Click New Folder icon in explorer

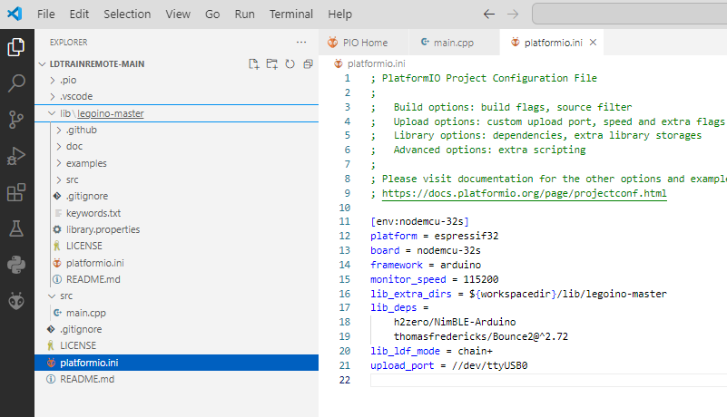272,64
